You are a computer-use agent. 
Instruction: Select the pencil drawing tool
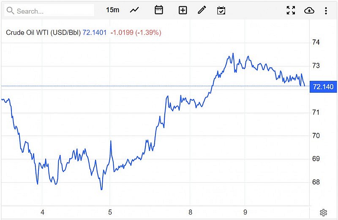(202, 10)
